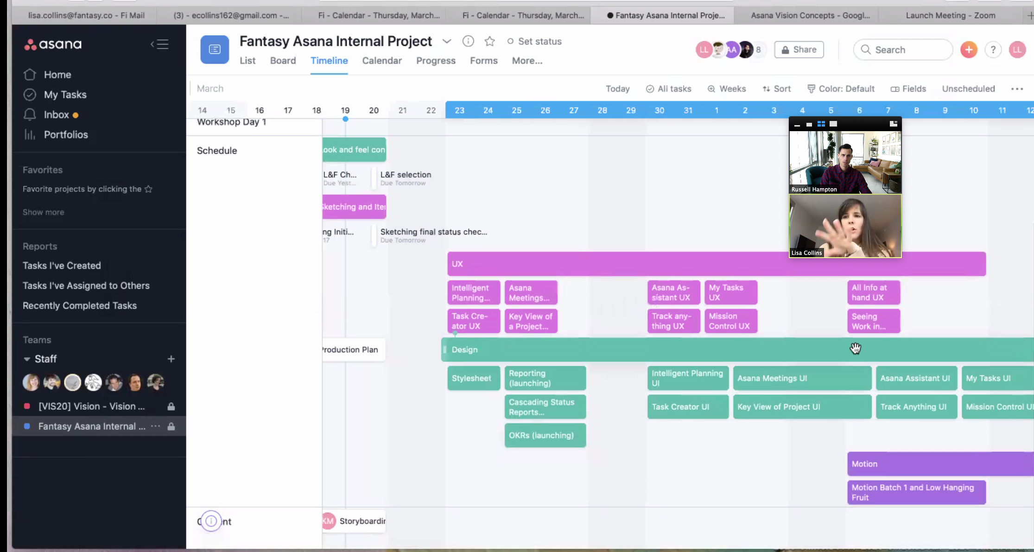This screenshot has width=1034, height=552.
Task: Expand the More... tab menu
Action: pyautogui.click(x=527, y=60)
